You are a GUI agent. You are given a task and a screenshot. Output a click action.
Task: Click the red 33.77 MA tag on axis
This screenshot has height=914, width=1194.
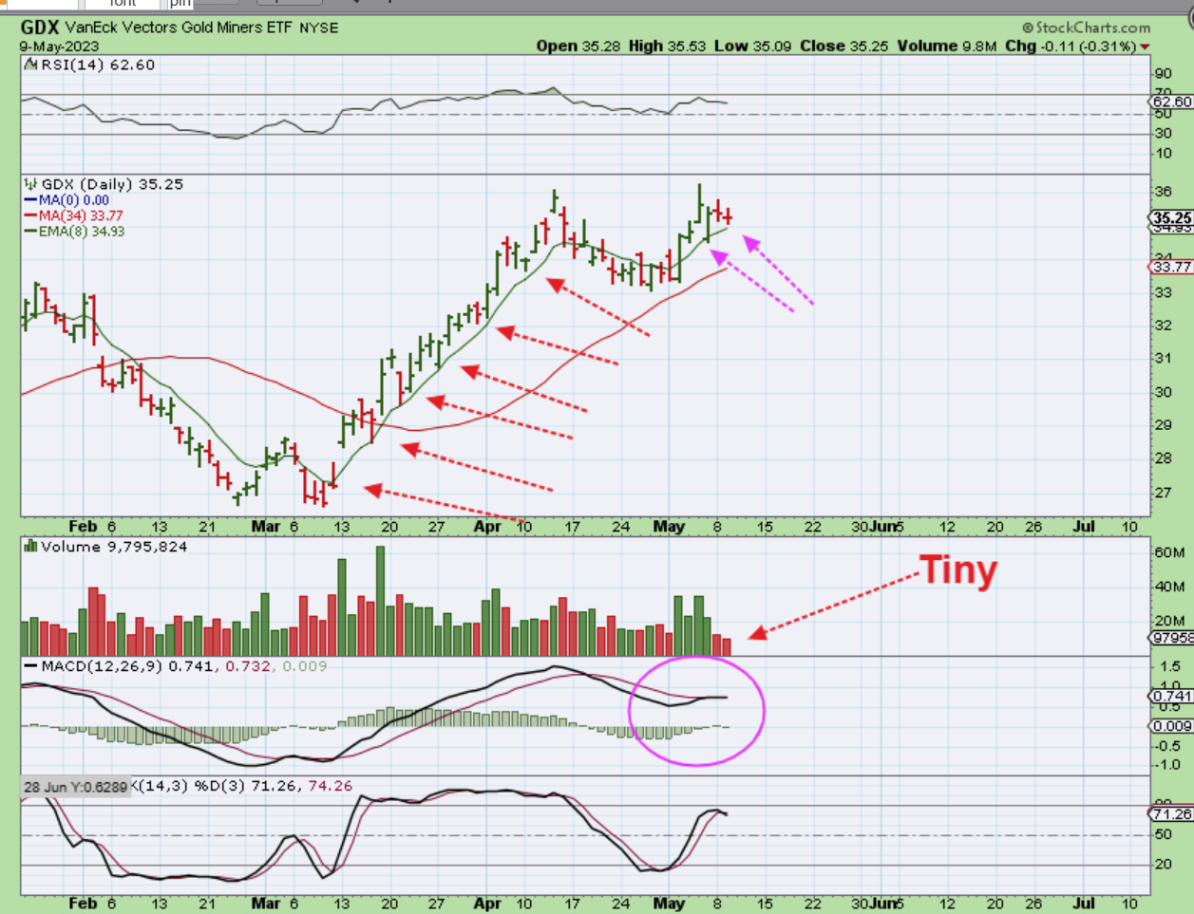point(1171,267)
